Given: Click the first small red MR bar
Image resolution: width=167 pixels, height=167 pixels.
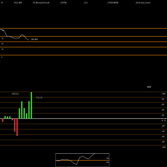Looking at the screenshot, I should [x=3, y=120].
